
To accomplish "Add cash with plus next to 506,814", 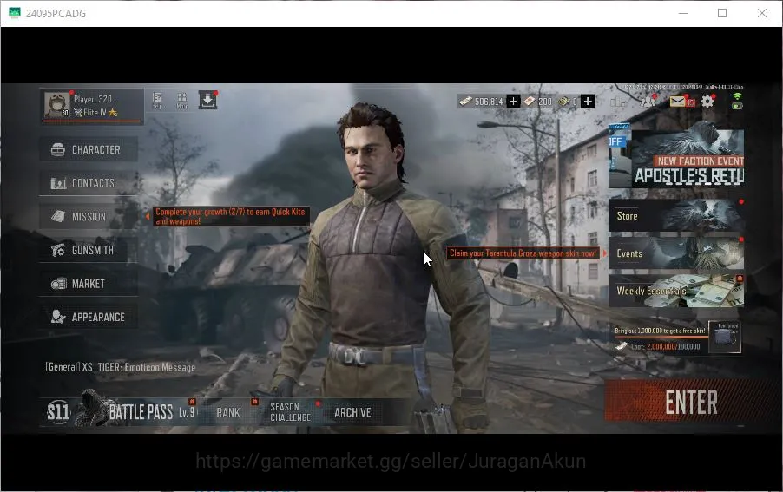I will coord(513,102).
